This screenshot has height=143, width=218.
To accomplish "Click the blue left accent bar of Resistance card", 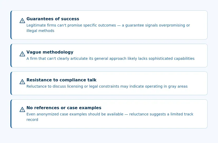I will (11, 83).
